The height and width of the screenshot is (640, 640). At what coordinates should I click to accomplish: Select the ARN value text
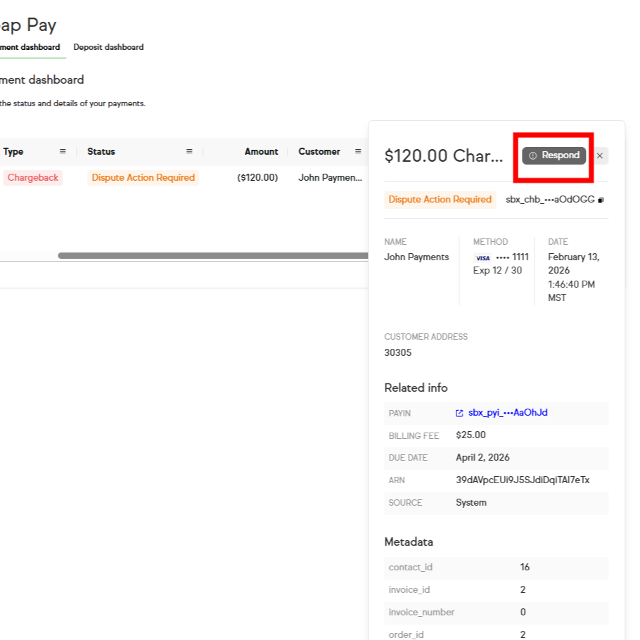point(523,480)
